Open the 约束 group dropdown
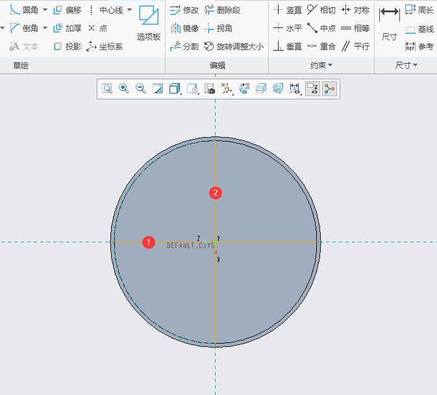This screenshot has width=437, height=395. [321, 66]
